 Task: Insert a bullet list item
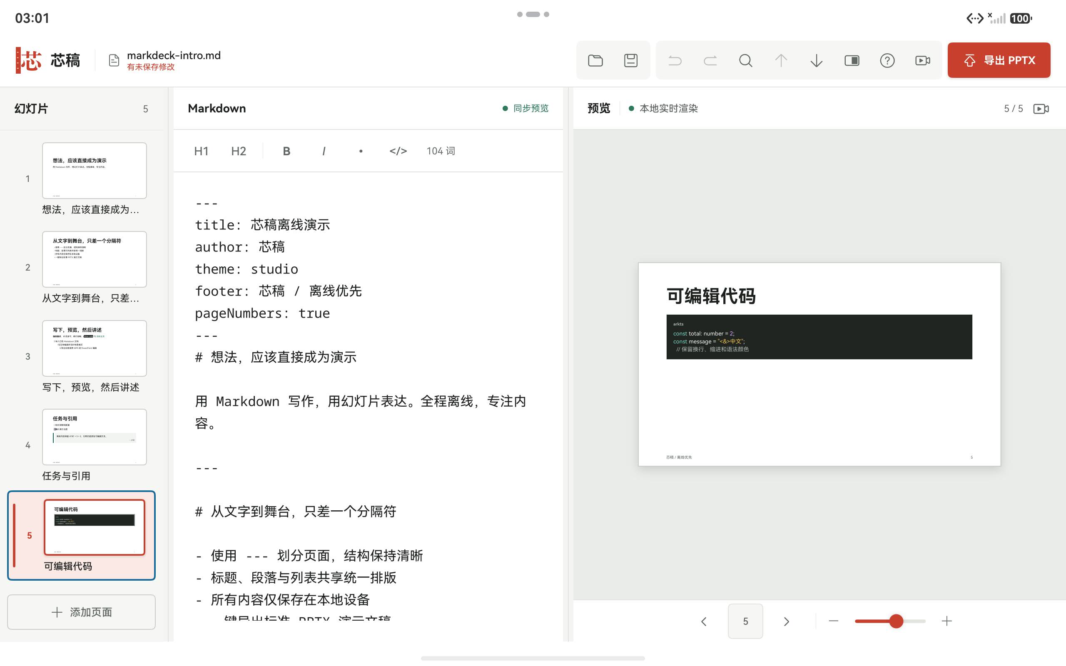(x=361, y=151)
